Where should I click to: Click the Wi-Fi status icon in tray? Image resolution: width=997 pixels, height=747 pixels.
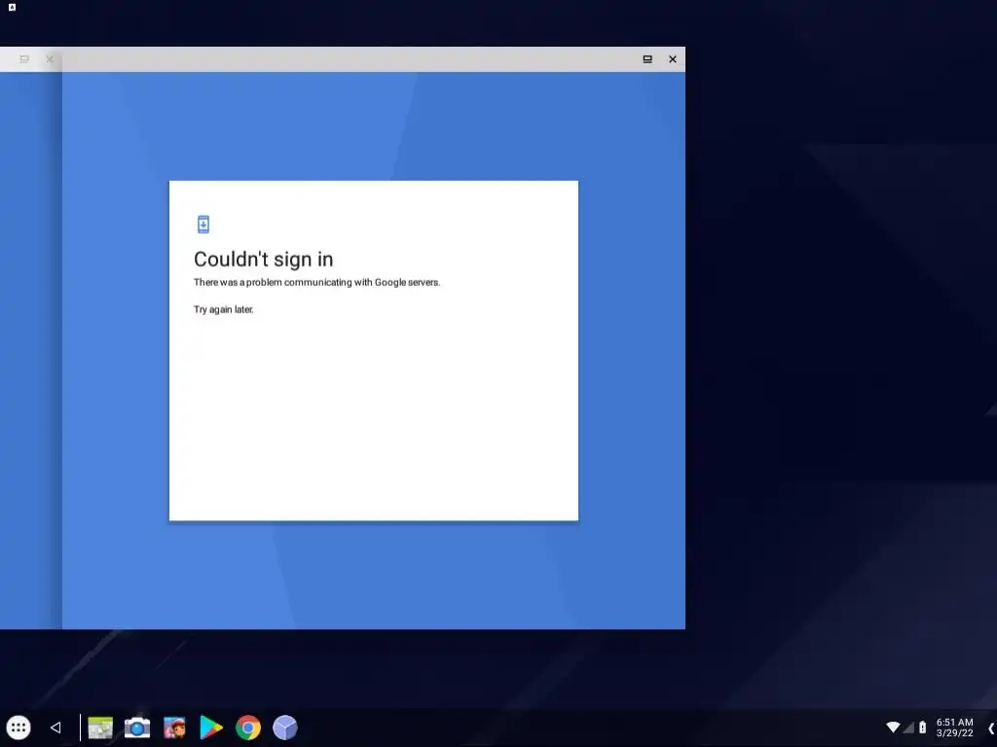[x=893, y=728]
